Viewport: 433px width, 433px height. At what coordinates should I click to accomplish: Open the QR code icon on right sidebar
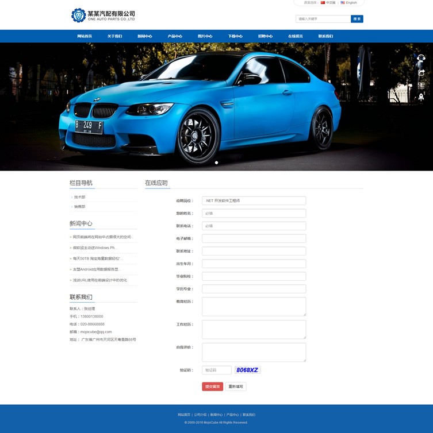point(421,86)
